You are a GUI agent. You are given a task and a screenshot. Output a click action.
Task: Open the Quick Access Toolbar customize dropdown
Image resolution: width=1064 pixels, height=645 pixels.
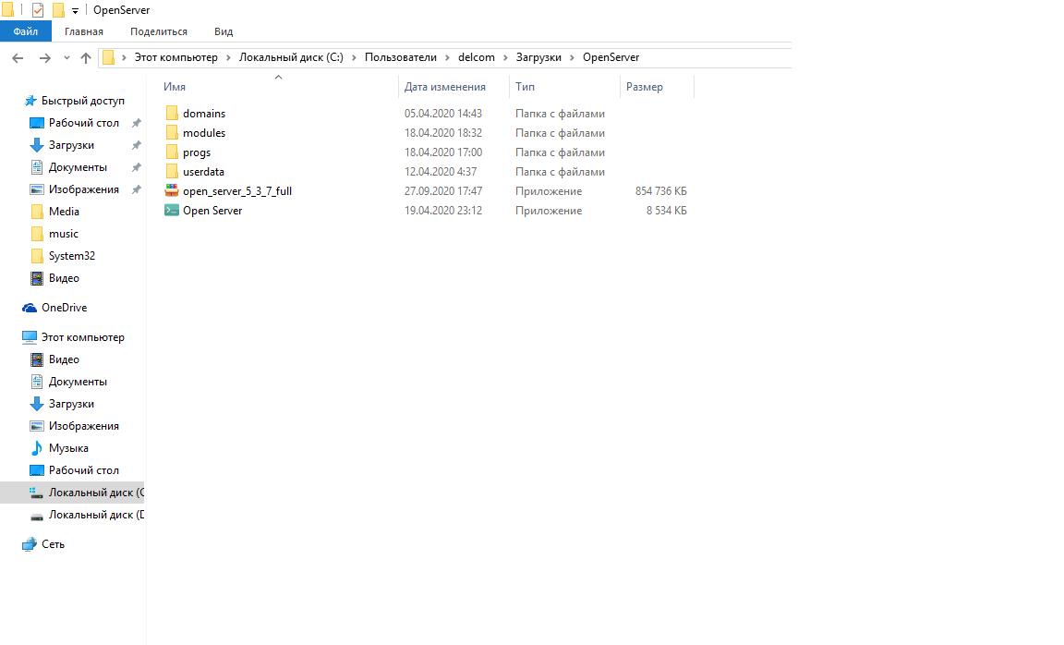(x=75, y=11)
